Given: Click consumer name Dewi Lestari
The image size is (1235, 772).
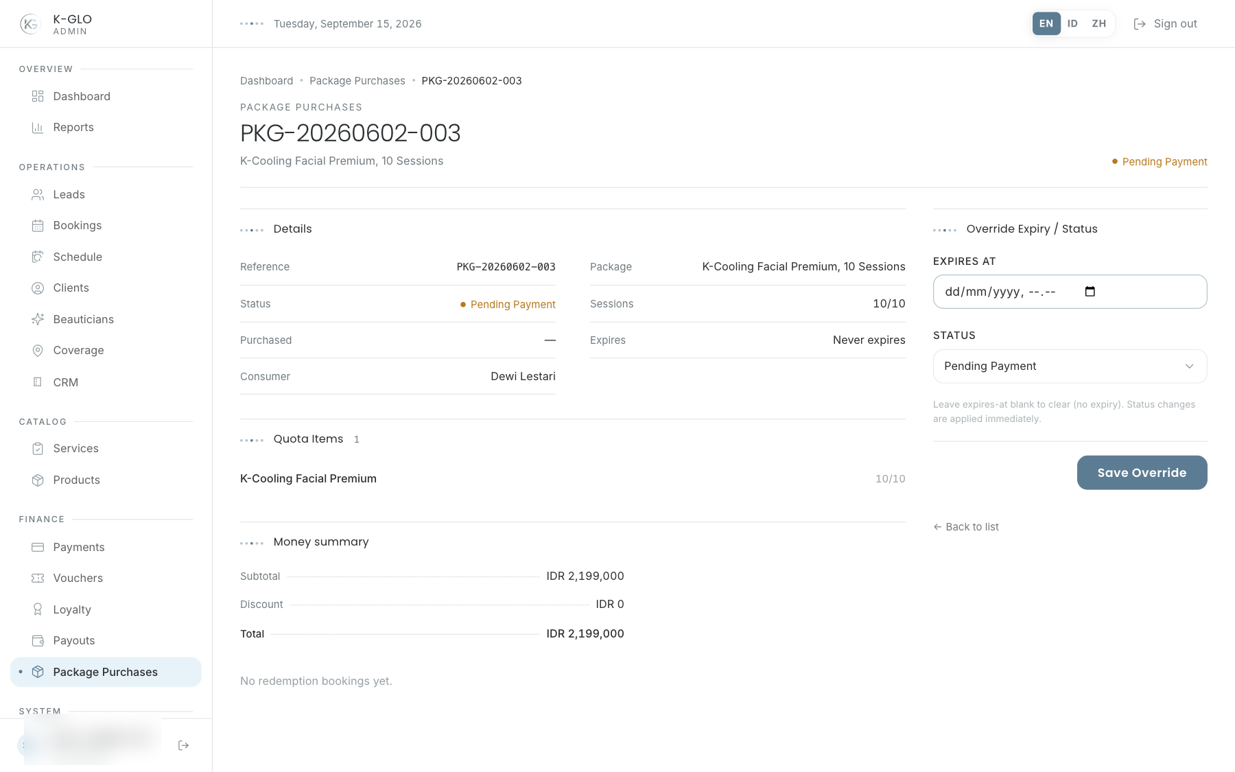Looking at the screenshot, I should coord(523,377).
